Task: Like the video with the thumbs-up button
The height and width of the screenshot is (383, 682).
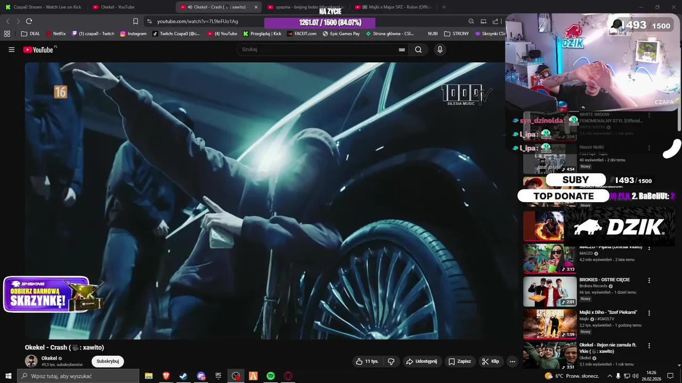Action: click(367, 361)
